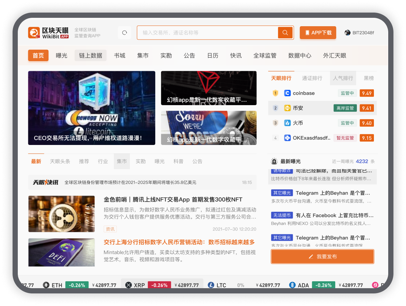Click the 最新曝光 alarm icon
Viewport: 406px width, 306px height.
pyautogui.click(x=274, y=161)
